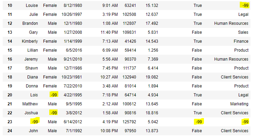Click the highlighted -99 boolean value in row 23
The width and height of the screenshot is (257, 136).
[199, 122]
